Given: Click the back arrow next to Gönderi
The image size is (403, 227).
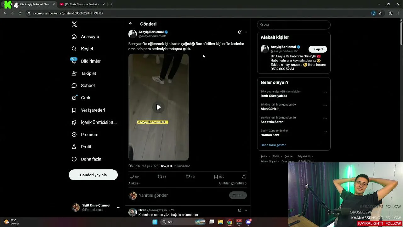Looking at the screenshot, I should click(131, 24).
